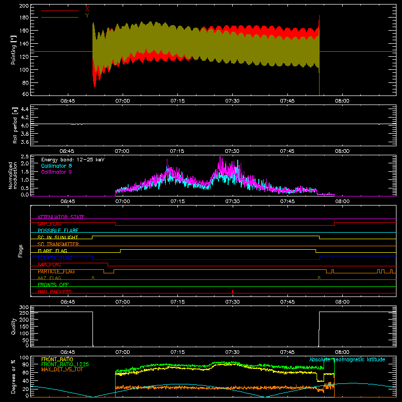Click the Energy band: 12-25 keV label
The height and width of the screenshot is (402, 402).
pyautogui.click(x=73, y=160)
